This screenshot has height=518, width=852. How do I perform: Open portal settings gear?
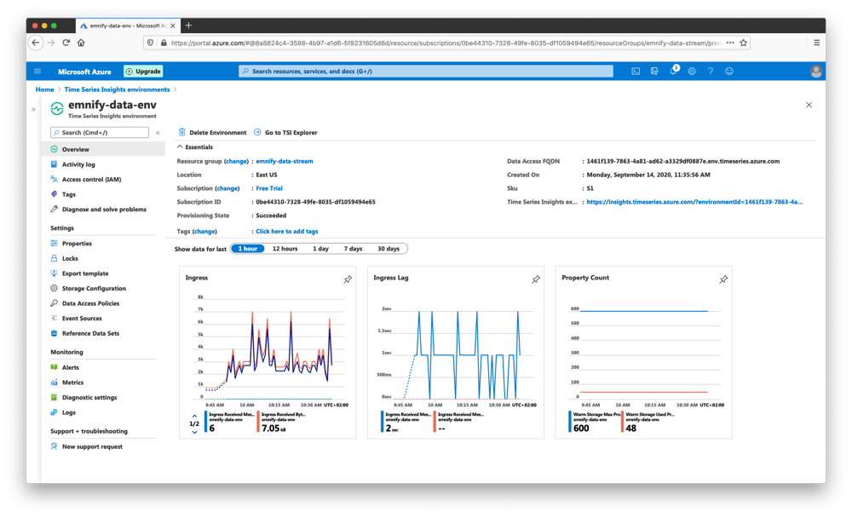(692, 72)
